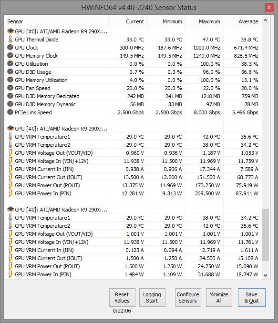Image resolution: width=278 pixels, height=323 pixels.
Task: Select GPU D3D Memory Dedicated maximum 1218 MB
Action: tap(210, 96)
